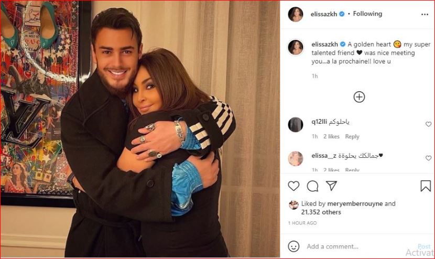Screen dimensions: 435x259
Task: Open elissa__z's avatar thumbnail
Action: (x=296, y=158)
